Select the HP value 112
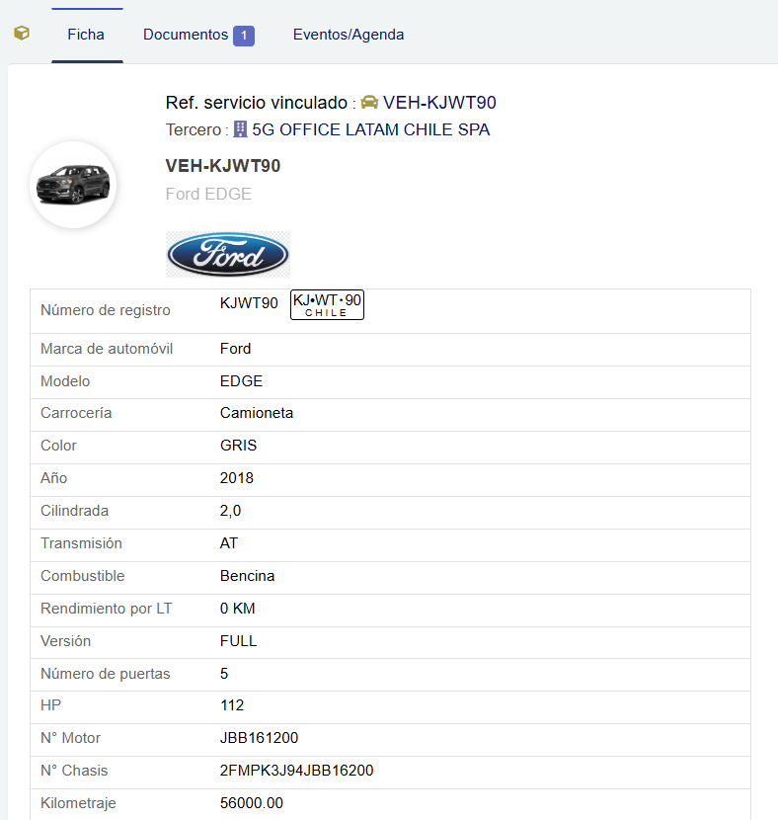778x820 pixels. tap(232, 705)
